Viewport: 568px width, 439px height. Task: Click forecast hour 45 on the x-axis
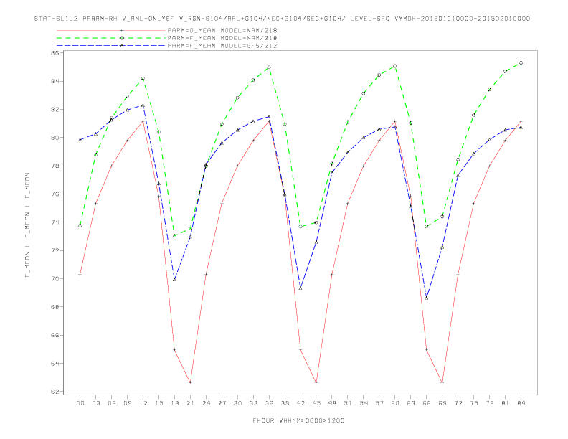316,403
